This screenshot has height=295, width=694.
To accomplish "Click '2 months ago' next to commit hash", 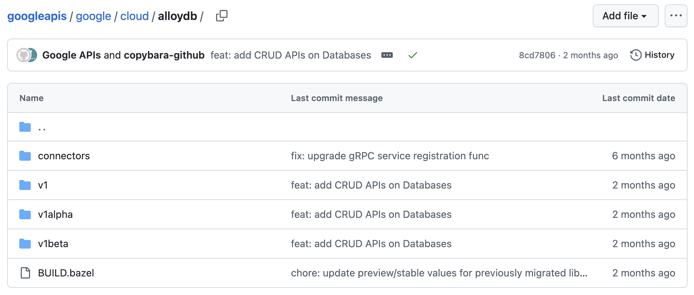I will click(591, 55).
